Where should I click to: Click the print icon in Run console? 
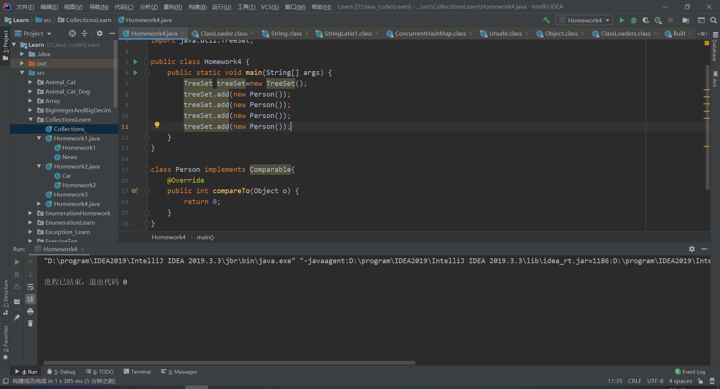(x=30, y=311)
